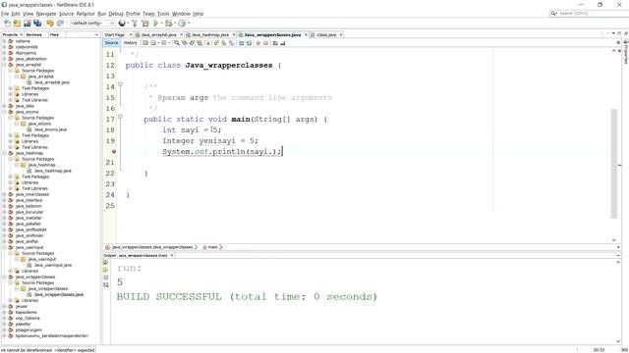Click the Java_wrapperclasses.java file icon in project tree
This screenshot has width=629, height=353.
pos(29,294)
